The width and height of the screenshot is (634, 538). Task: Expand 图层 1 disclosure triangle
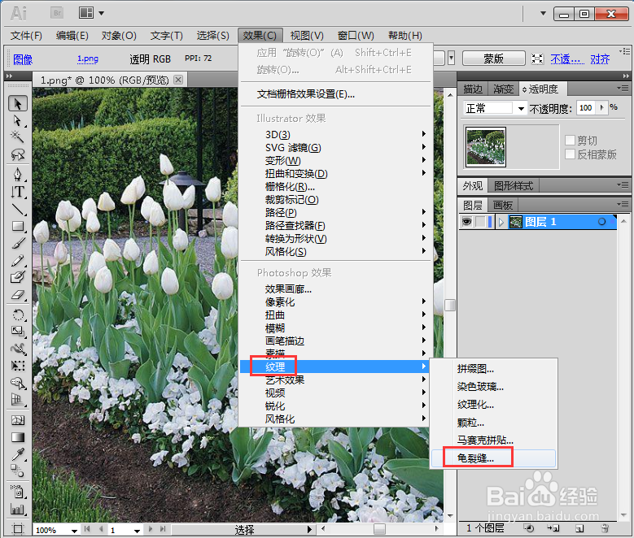(501, 222)
